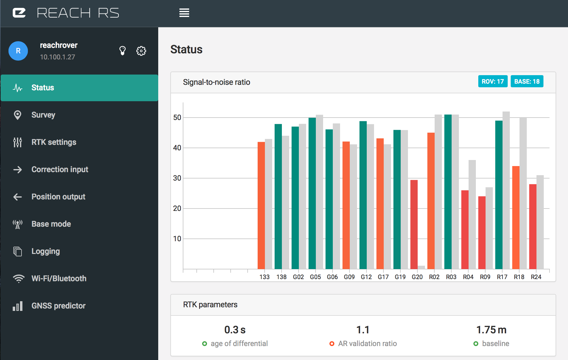Click the BASE: 18 badge
Image resolution: width=568 pixels, height=360 pixels.
tap(527, 82)
